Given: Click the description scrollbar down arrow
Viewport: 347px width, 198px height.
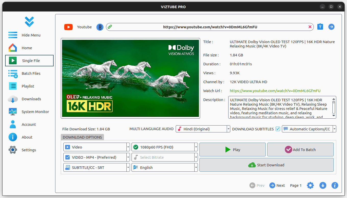Looking at the screenshot, I should coord(334,116).
